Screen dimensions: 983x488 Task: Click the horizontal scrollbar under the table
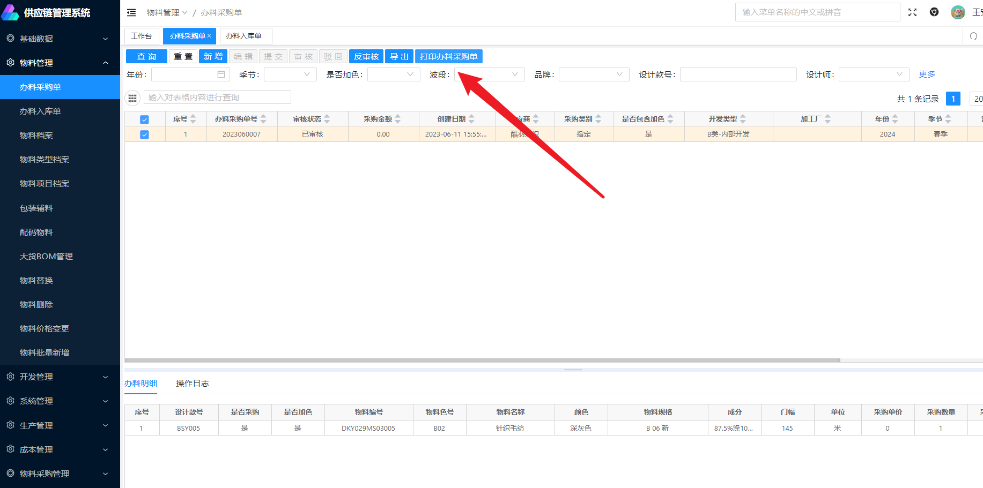[x=483, y=361]
